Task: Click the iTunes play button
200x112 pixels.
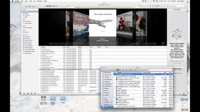Action: click(30, 6)
